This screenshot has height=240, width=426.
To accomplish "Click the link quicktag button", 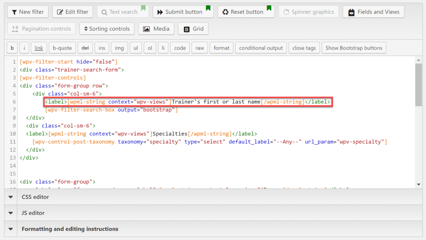I will pyautogui.click(x=39, y=48).
